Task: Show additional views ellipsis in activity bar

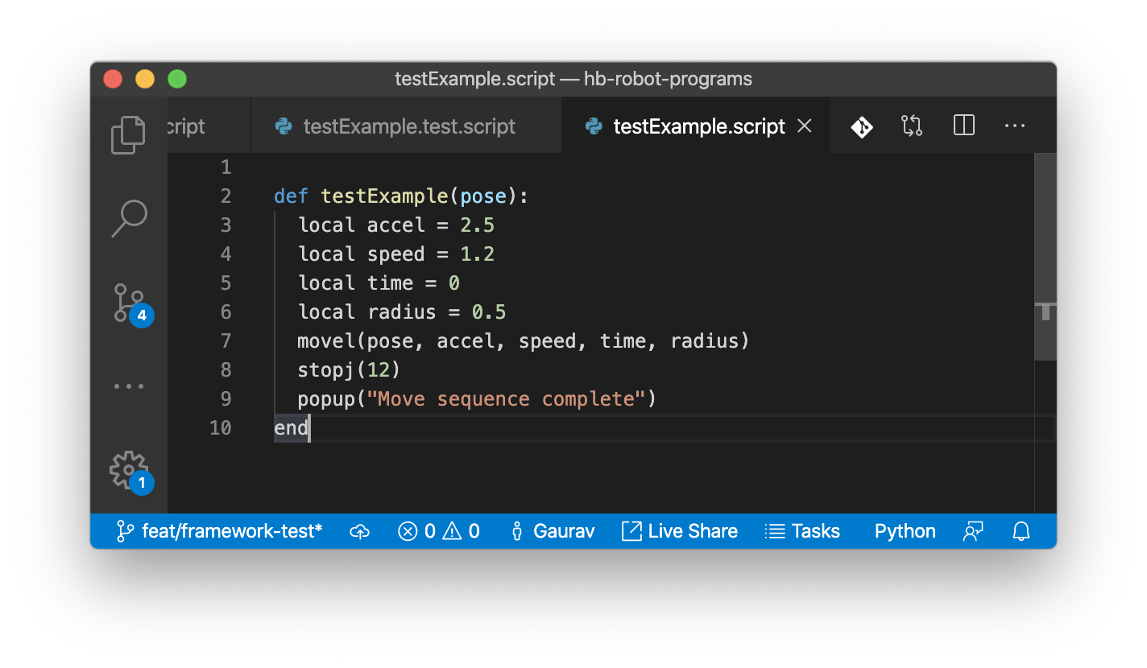Action: 129,386
